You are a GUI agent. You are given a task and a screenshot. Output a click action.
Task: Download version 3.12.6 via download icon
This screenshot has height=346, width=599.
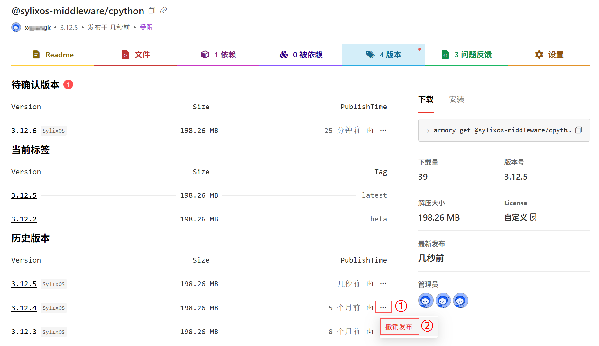click(370, 130)
